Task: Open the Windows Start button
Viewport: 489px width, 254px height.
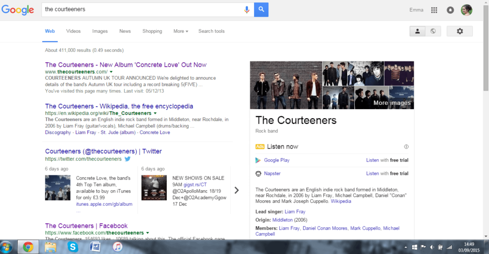Action: pyautogui.click(x=6, y=247)
